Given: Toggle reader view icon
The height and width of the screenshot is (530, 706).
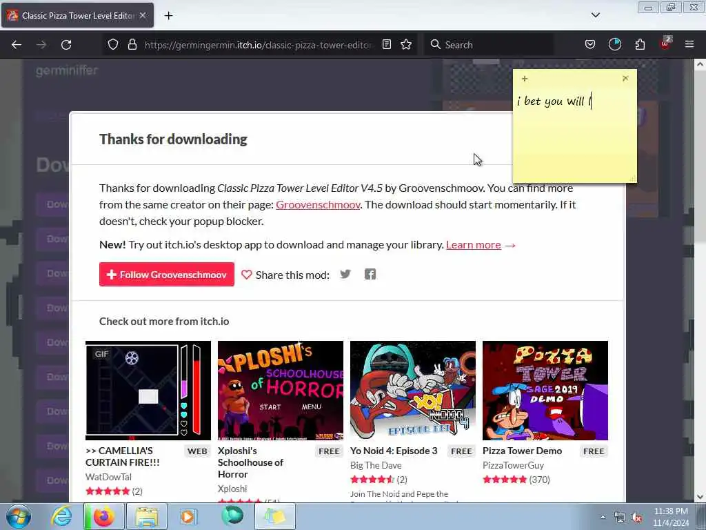Looking at the screenshot, I should click(x=386, y=45).
